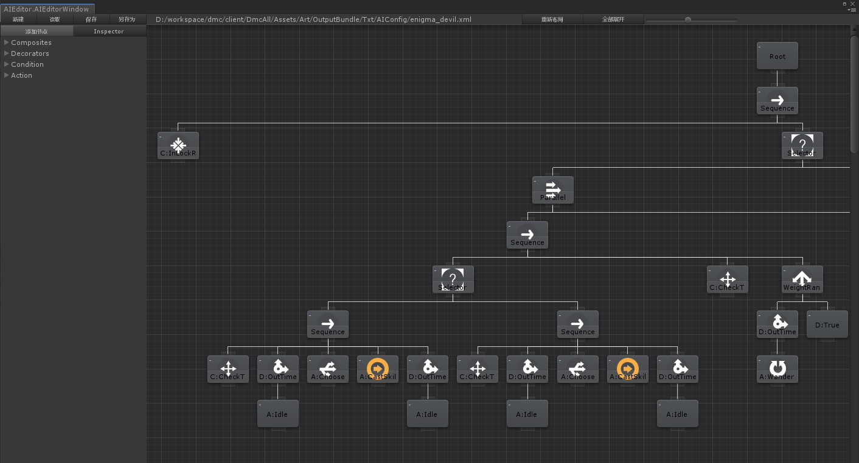Select the C:InLockR condition node
The image size is (859, 463).
(x=178, y=145)
